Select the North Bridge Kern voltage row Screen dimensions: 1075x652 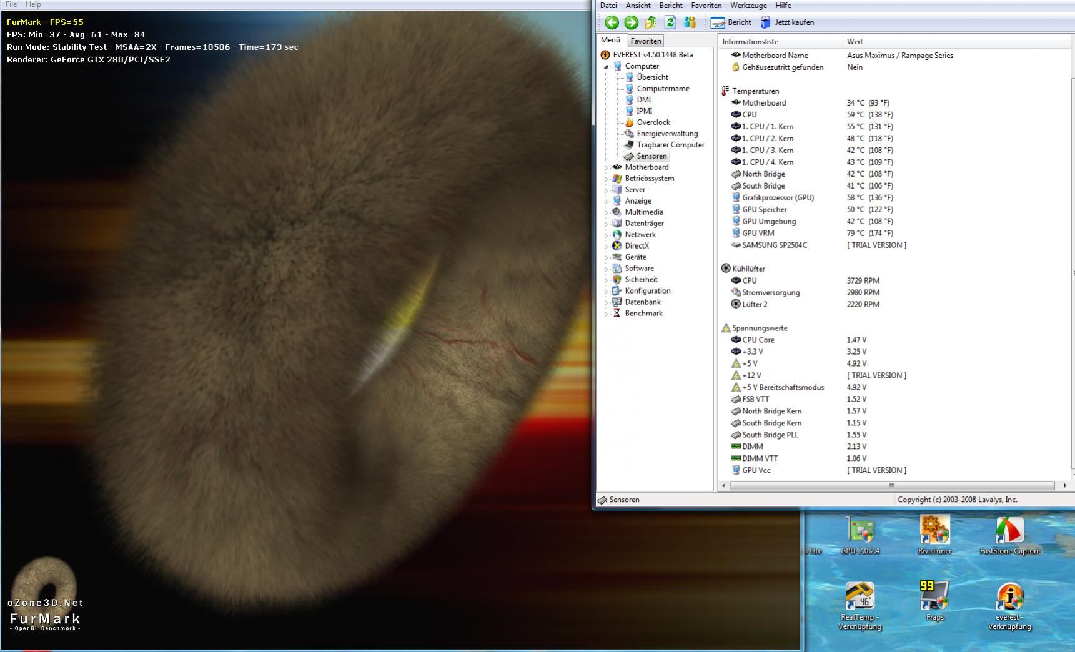point(894,412)
